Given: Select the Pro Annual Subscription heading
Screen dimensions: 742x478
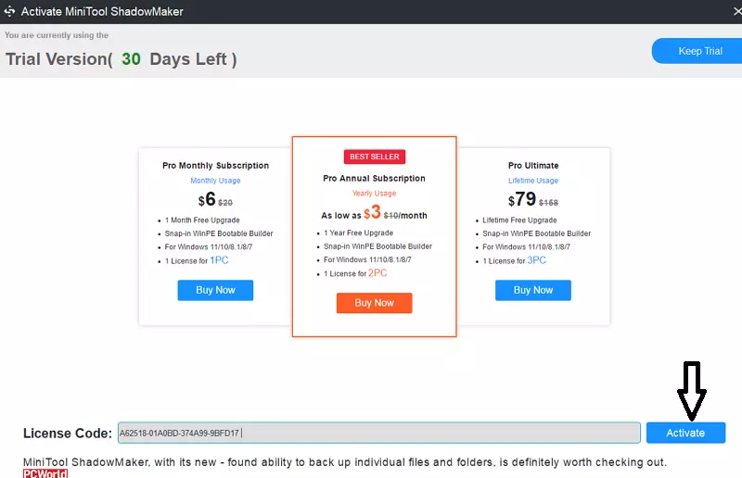Looking at the screenshot, I should [374, 178].
